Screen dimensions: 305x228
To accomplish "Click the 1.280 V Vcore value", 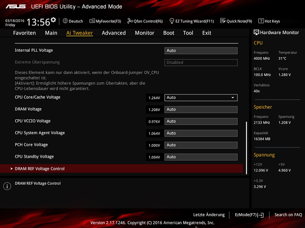I will point(284,74).
